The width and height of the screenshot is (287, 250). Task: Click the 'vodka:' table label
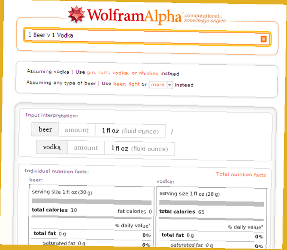point(166,181)
